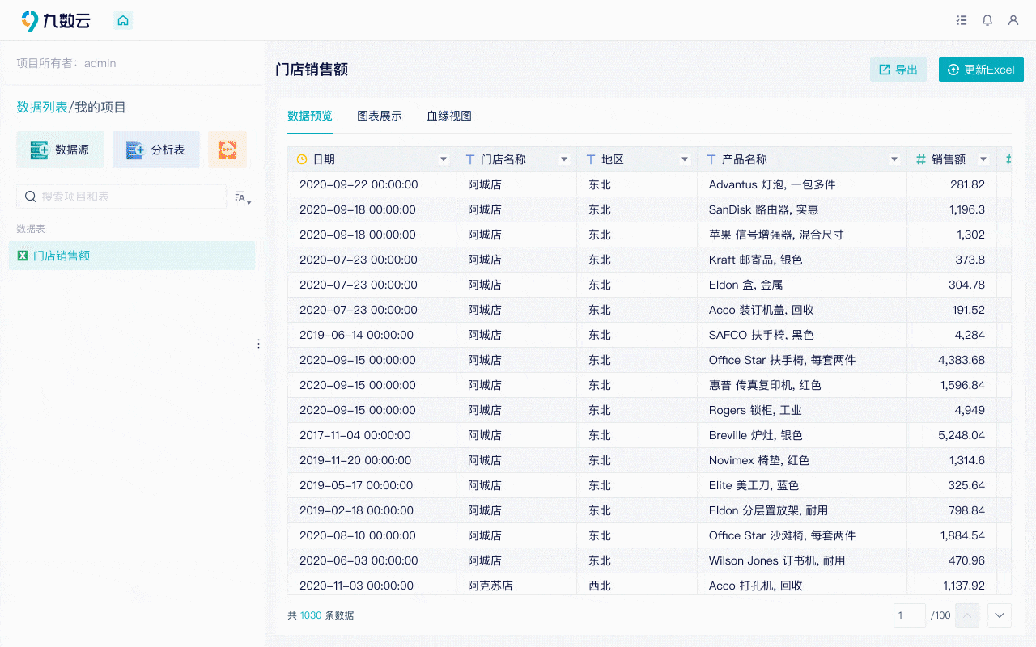Click the page number input field
Image resolution: width=1036 pixels, height=647 pixels.
(909, 615)
